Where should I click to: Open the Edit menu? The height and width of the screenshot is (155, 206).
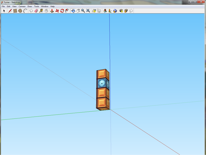coord(8,6)
